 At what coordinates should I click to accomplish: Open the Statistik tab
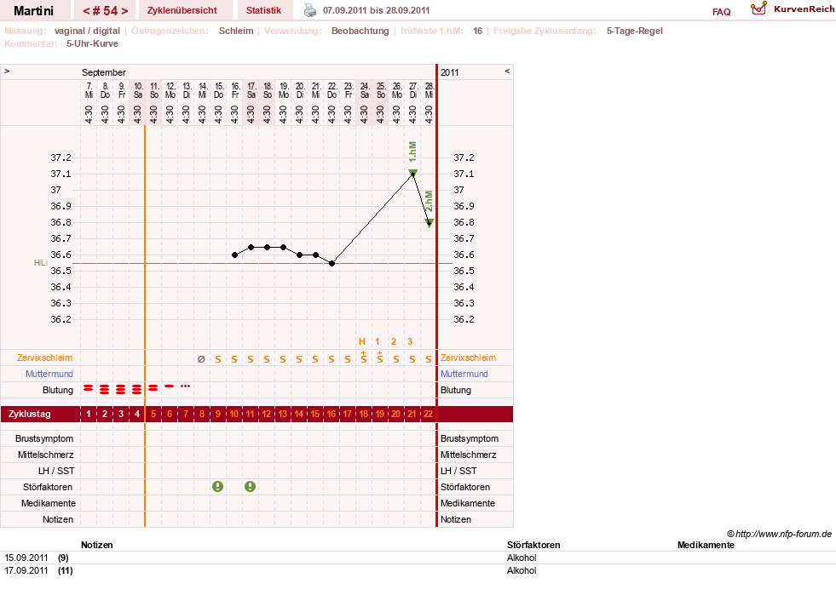(264, 11)
